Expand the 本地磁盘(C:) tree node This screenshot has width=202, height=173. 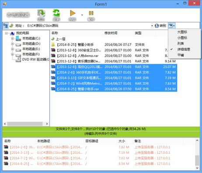(x=12, y=38)
